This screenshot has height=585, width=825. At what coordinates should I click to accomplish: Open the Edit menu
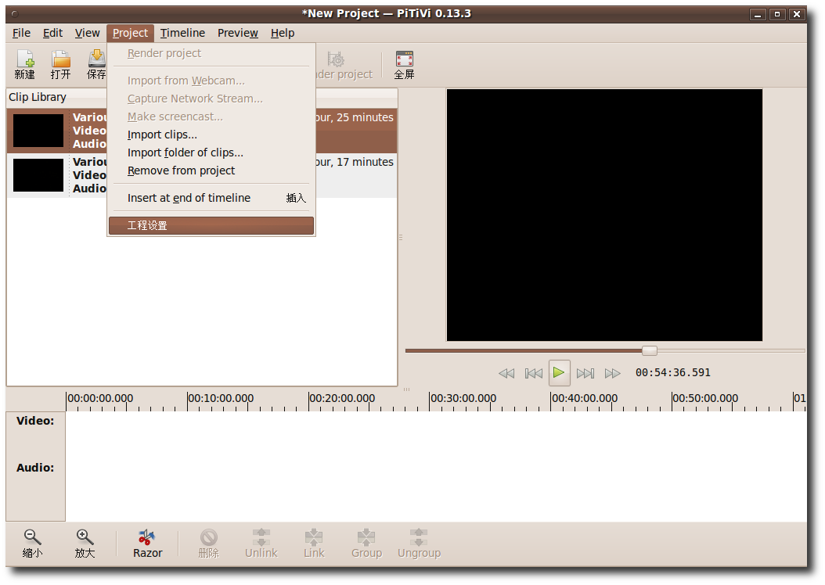click(x=52, y=33)
